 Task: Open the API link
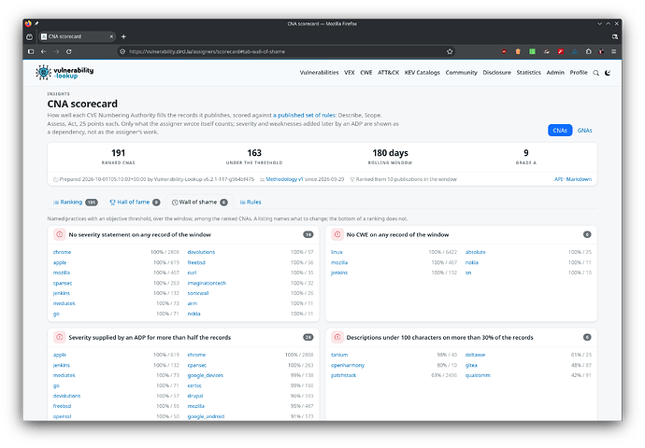pyautogui.click(x=558, y=179)
